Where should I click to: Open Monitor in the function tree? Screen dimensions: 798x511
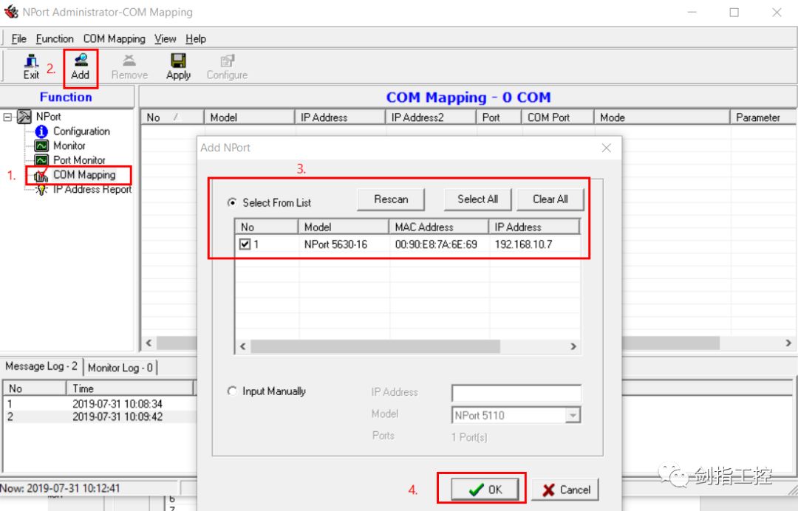pyautogui.click(x=69, y=145)
